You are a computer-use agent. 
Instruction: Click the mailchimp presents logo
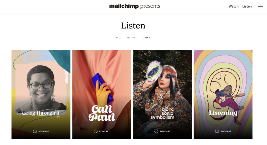tap(135, 6)
